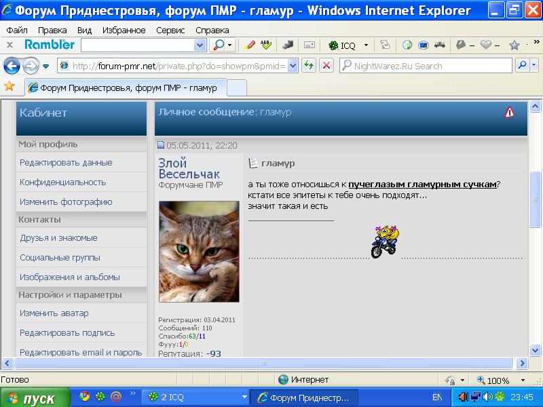This screenshot has width=543, height=407.
Task: Open the Редактировать данные link
Action: click(x=66, y=163)
